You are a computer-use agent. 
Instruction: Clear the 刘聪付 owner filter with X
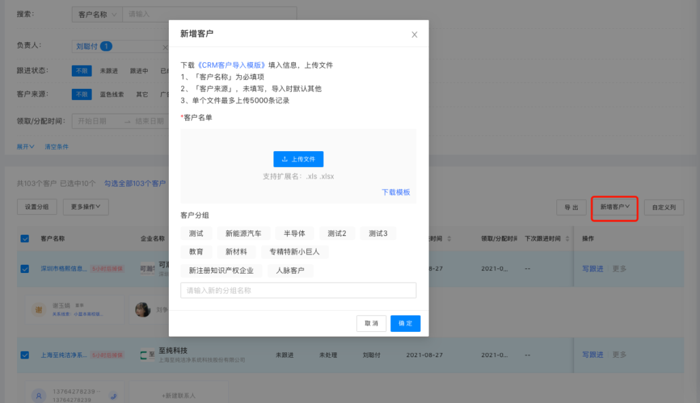[x=165, y=47]
